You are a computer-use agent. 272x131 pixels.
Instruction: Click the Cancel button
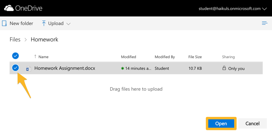(253, 123)
